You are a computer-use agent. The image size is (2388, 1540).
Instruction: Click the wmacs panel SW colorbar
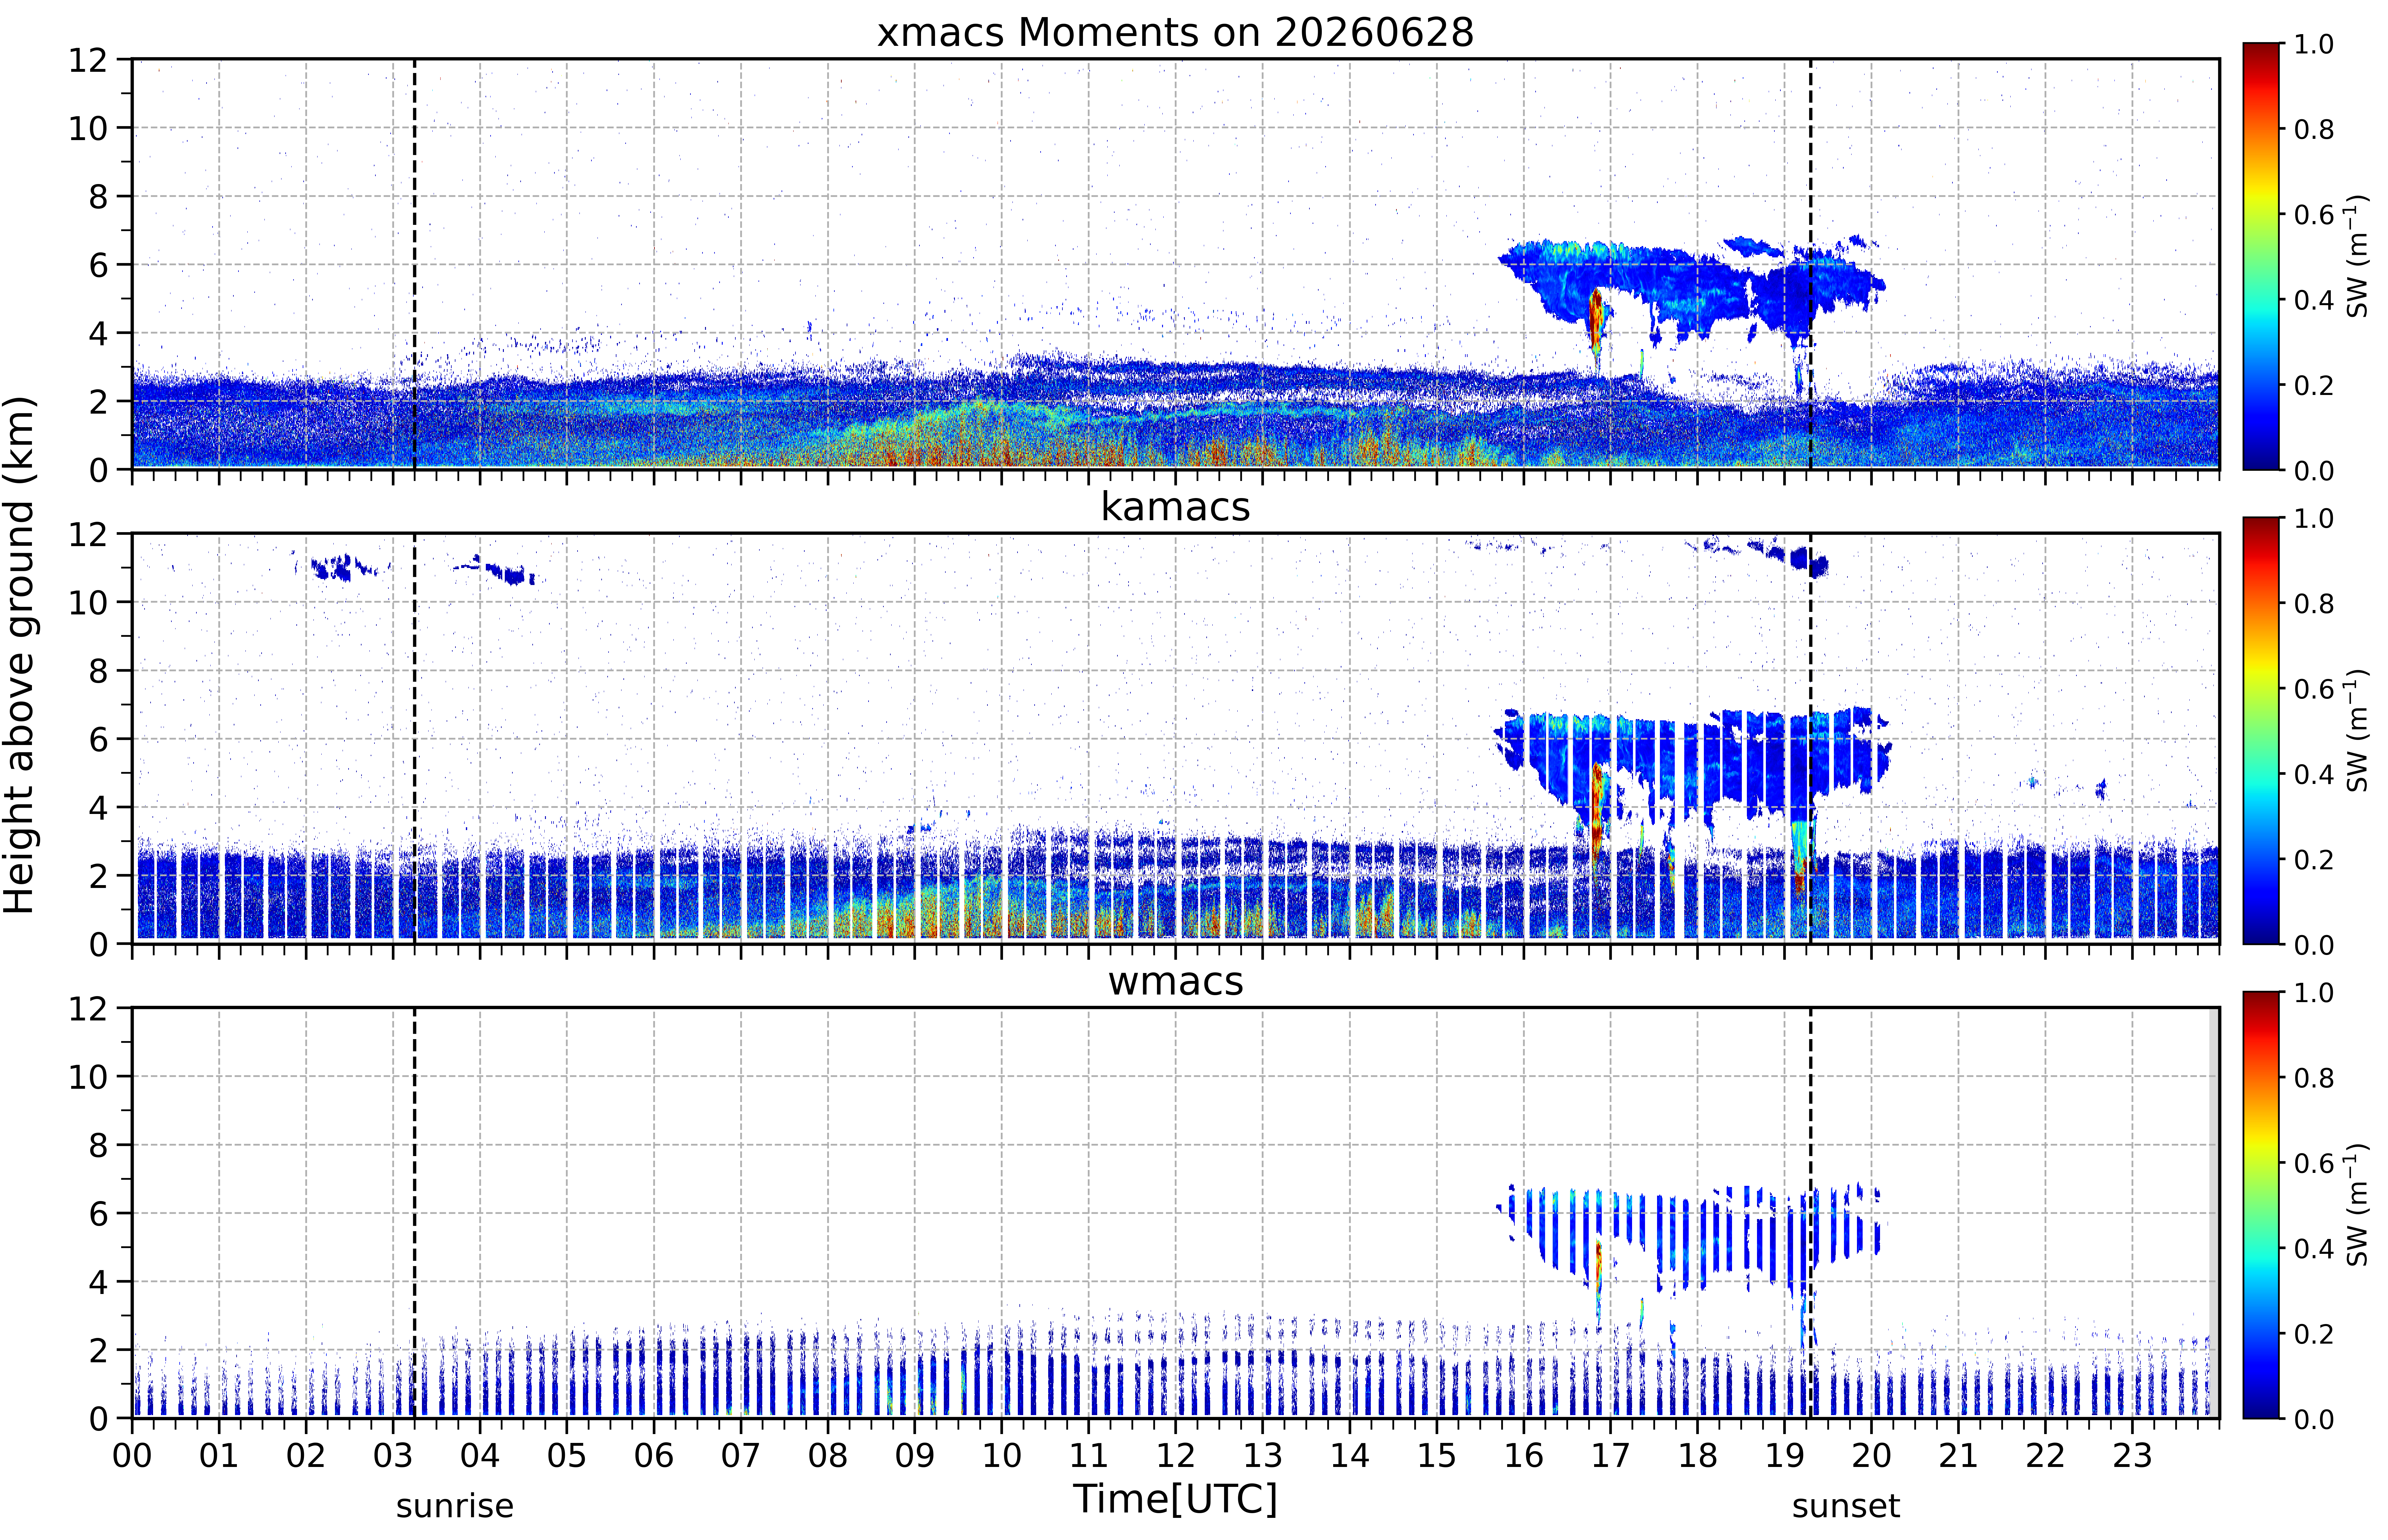click(x=2261, y=1205)
